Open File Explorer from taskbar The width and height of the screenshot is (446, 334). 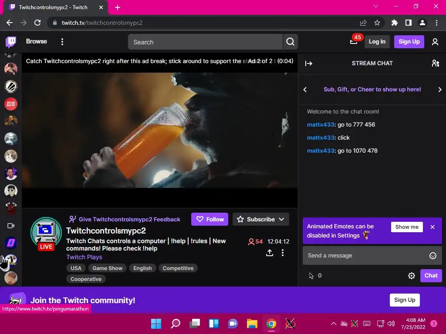point(252,324)
